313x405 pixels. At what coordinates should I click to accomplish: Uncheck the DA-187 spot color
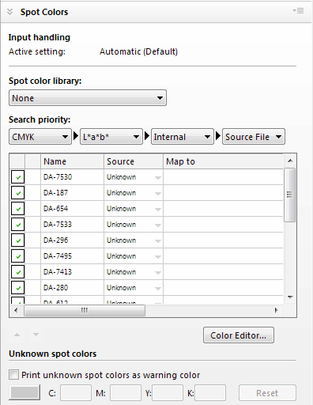pos(17,193)
